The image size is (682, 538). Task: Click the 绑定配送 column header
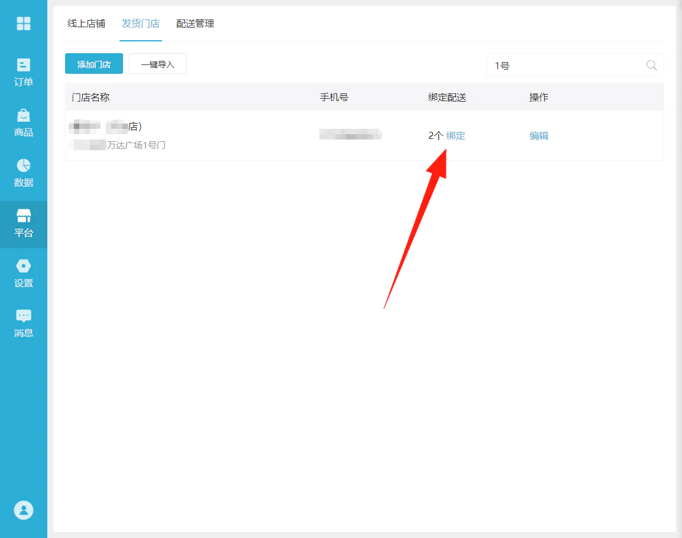pos(447,98)
